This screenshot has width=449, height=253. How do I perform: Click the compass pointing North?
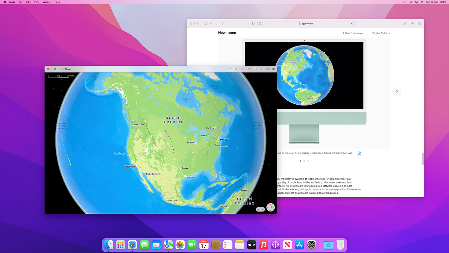tap(271, 207)
